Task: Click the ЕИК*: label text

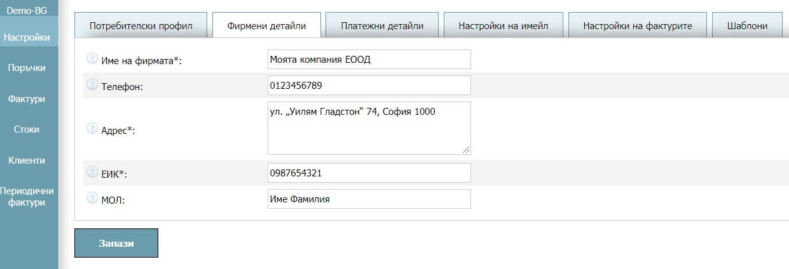Action: click(116, 173)
